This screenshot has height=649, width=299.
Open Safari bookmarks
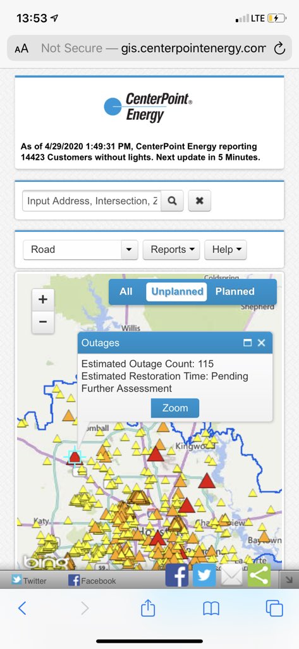point(211,608)
